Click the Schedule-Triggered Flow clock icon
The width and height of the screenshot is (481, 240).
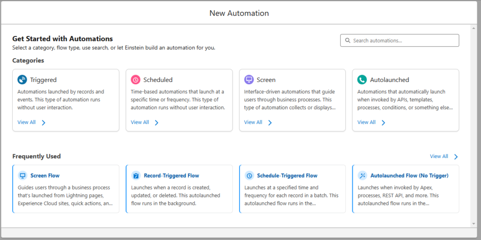point(249,176)
